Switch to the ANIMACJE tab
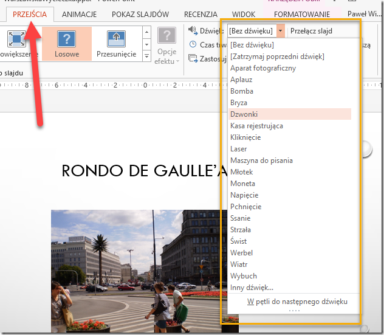The height and width of the screenshot is (335, 384). [79, 15]
